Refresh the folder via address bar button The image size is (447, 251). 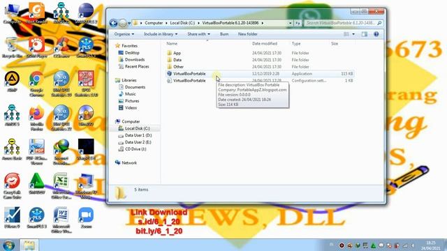coord(298,23)
